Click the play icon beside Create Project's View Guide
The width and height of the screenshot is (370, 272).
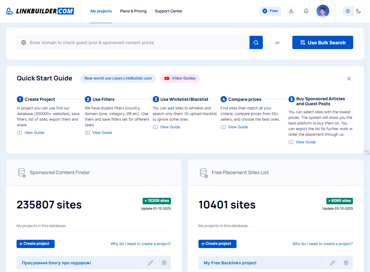click(x=19, y=132)
